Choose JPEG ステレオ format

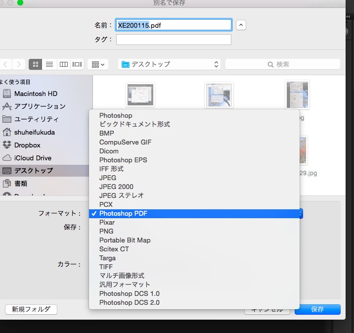tap(194, 195)
